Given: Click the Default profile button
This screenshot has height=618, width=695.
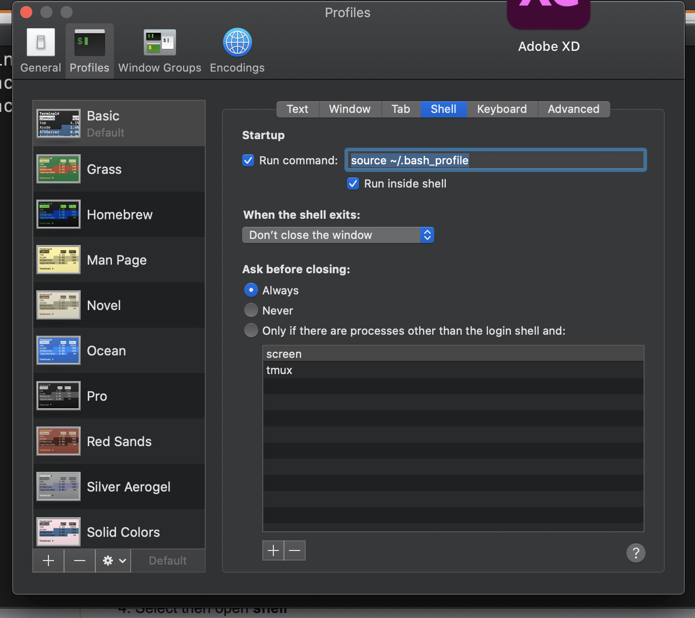Looking at the screenshot, I should pos(168,561).
